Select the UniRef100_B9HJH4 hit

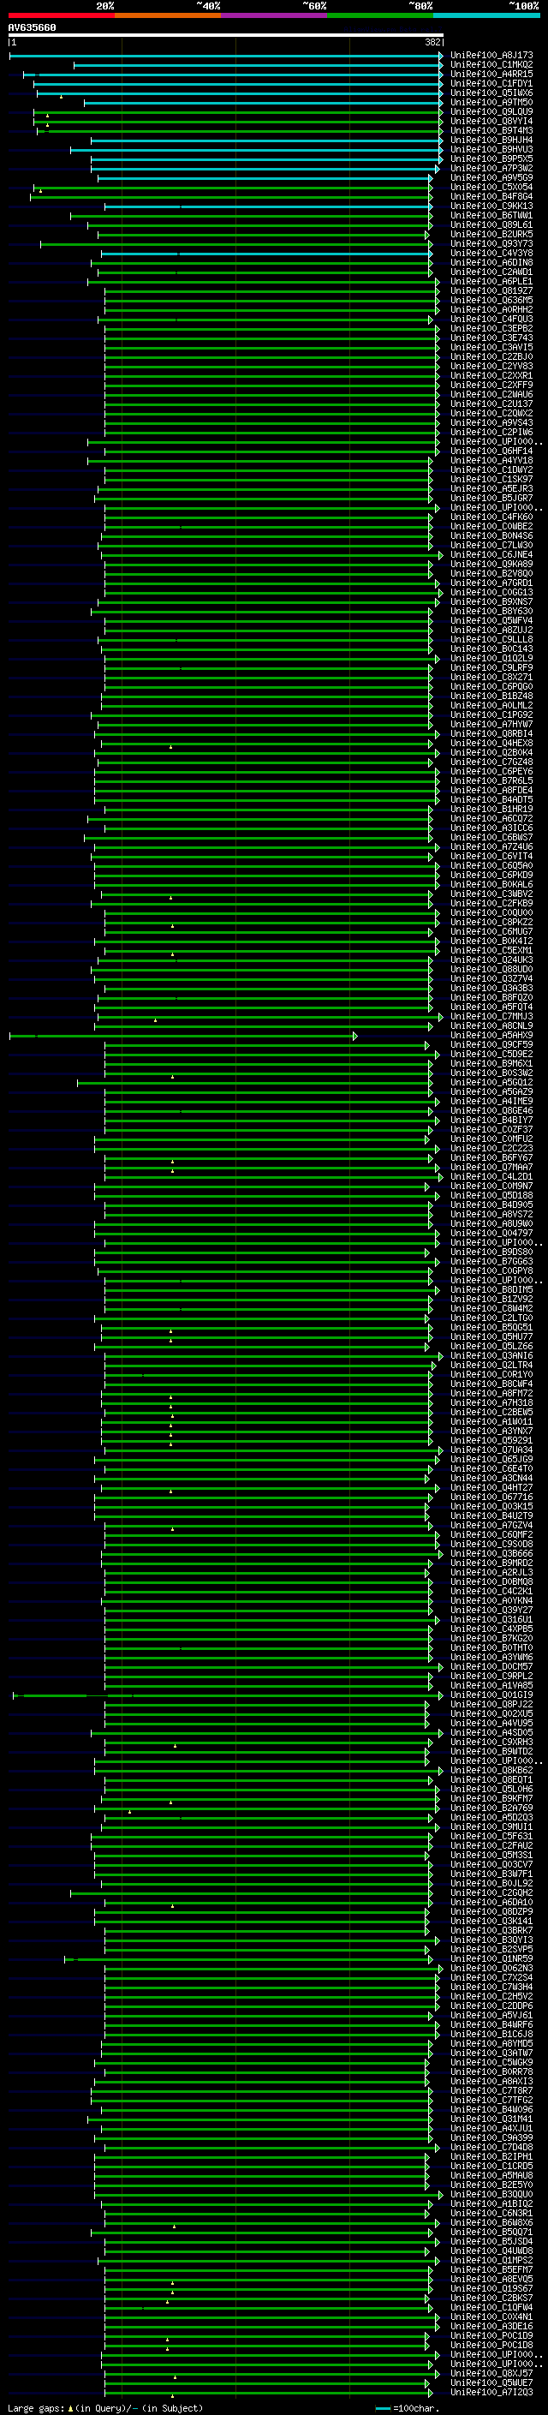click(491, 140)
